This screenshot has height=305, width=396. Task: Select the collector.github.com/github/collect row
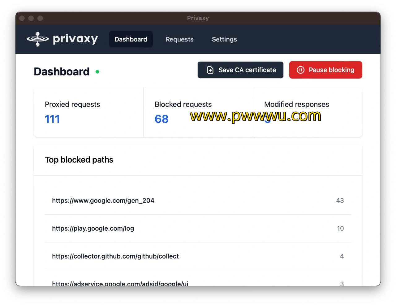pos(198,256)
